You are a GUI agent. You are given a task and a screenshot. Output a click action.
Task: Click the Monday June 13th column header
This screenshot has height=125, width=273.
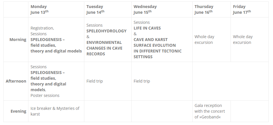pyautogui.click(x=40, y=9)
